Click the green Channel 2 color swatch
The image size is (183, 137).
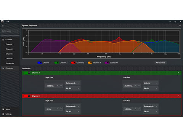point(26,73)
